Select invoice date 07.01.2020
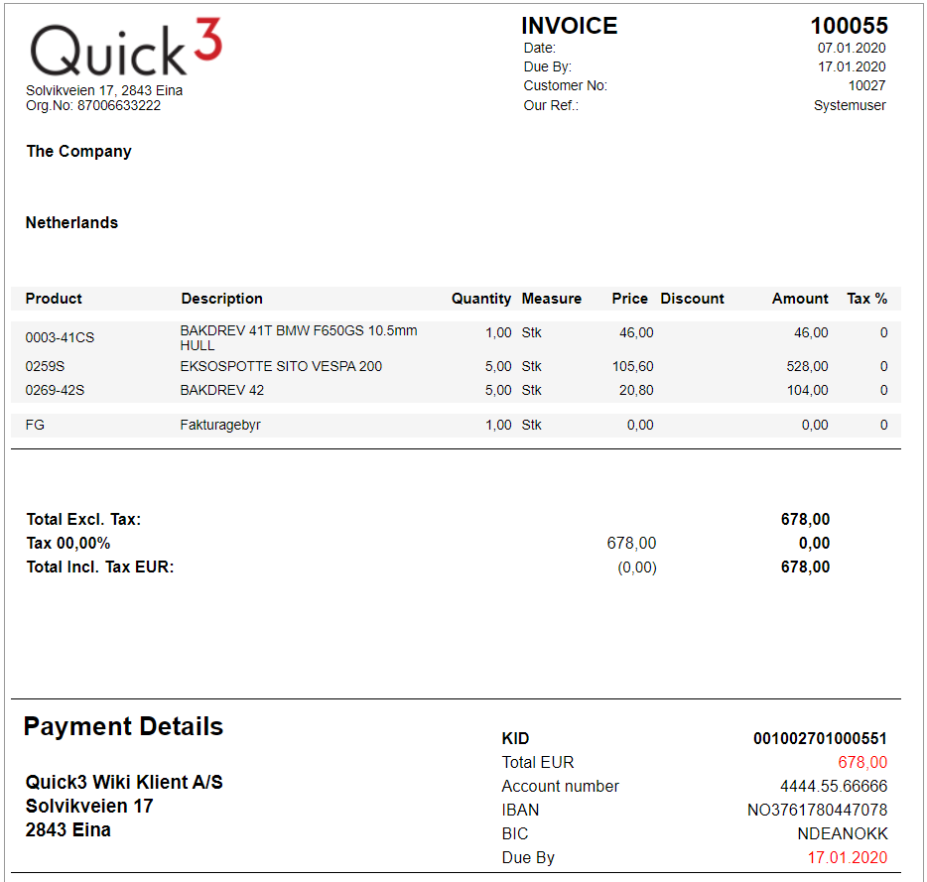This screenshot has height=882, width=927. coord(852,48)
